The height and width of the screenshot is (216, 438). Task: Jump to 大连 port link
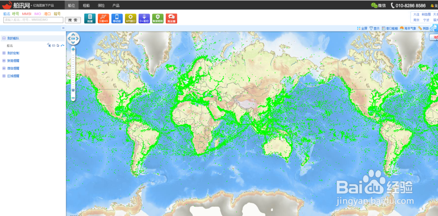click(x=416, y=14)
